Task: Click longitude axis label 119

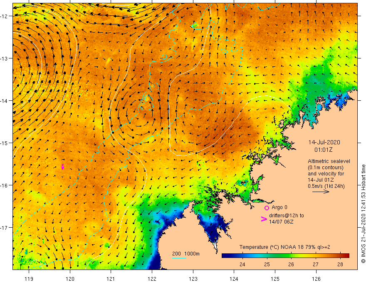Action: click(29, 279)
